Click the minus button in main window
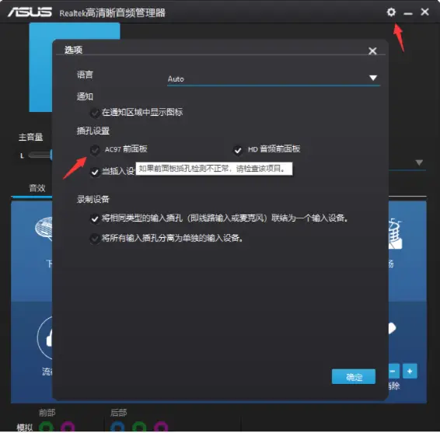The height and width of the screenshot is (433, 440). click(x=394, y=372)
